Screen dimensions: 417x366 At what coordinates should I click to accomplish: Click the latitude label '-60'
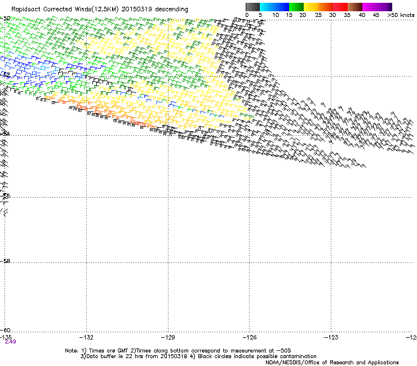pyautogui.click(x=5, y=330)
